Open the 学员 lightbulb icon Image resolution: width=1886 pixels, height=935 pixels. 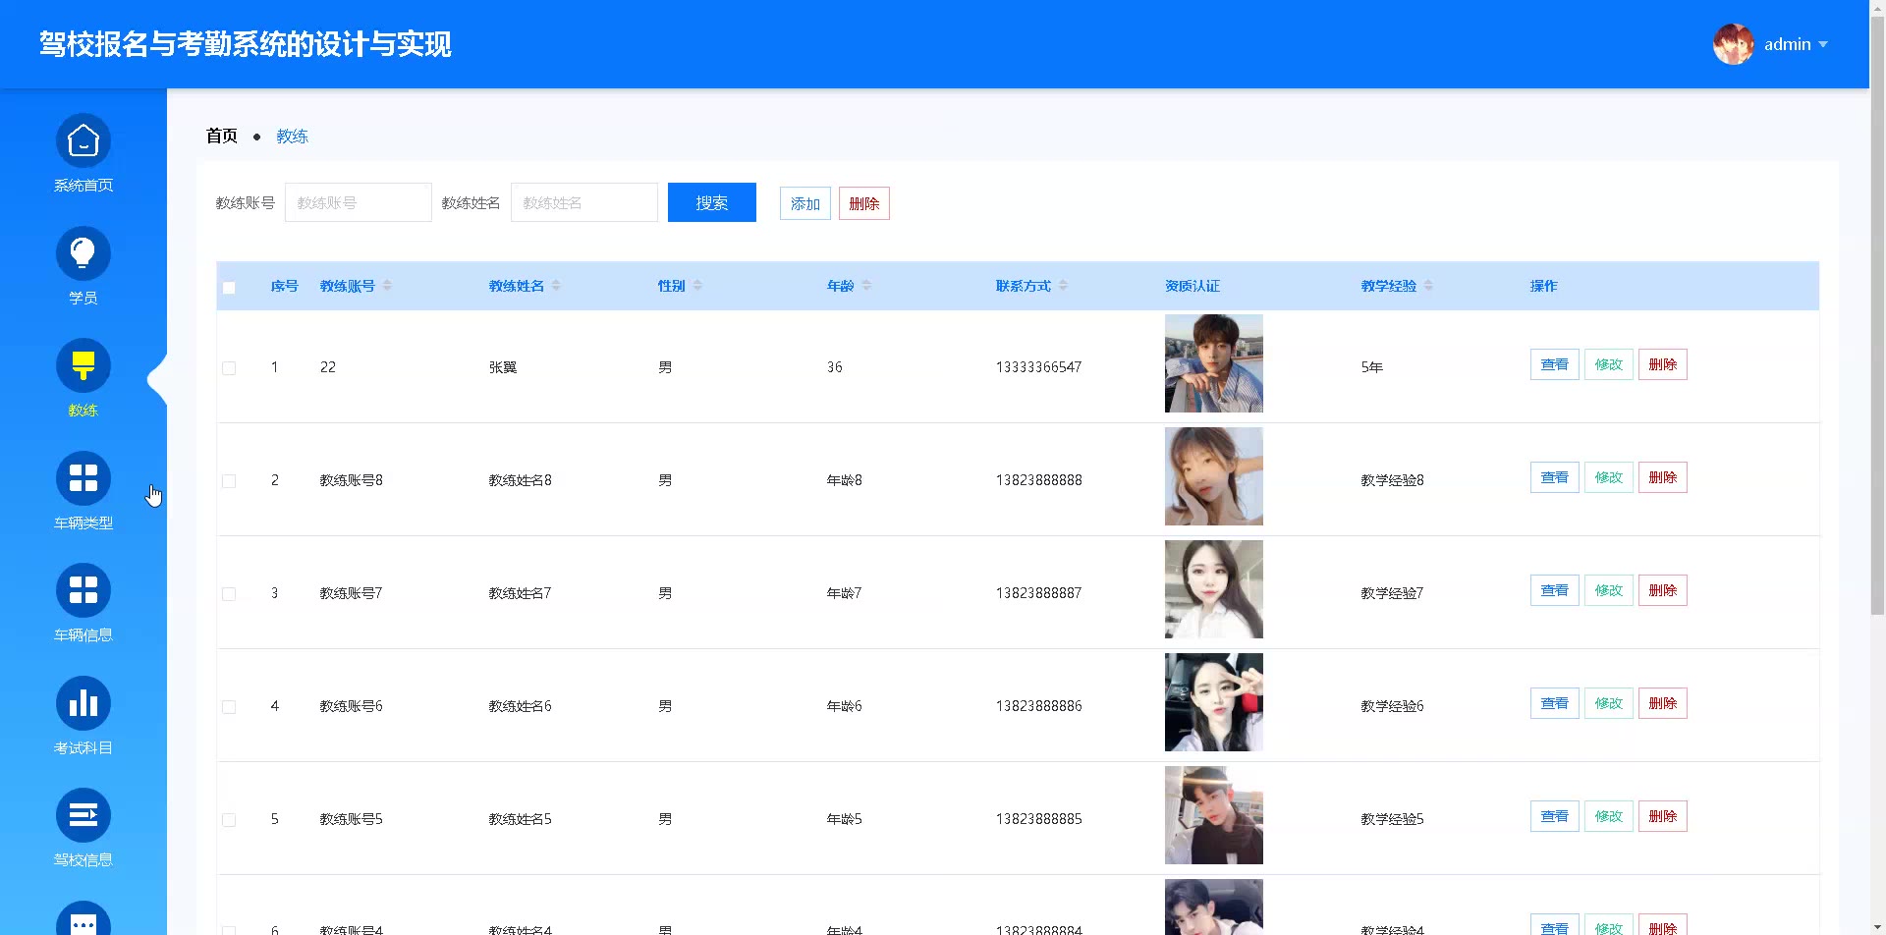tap(83, 254)
